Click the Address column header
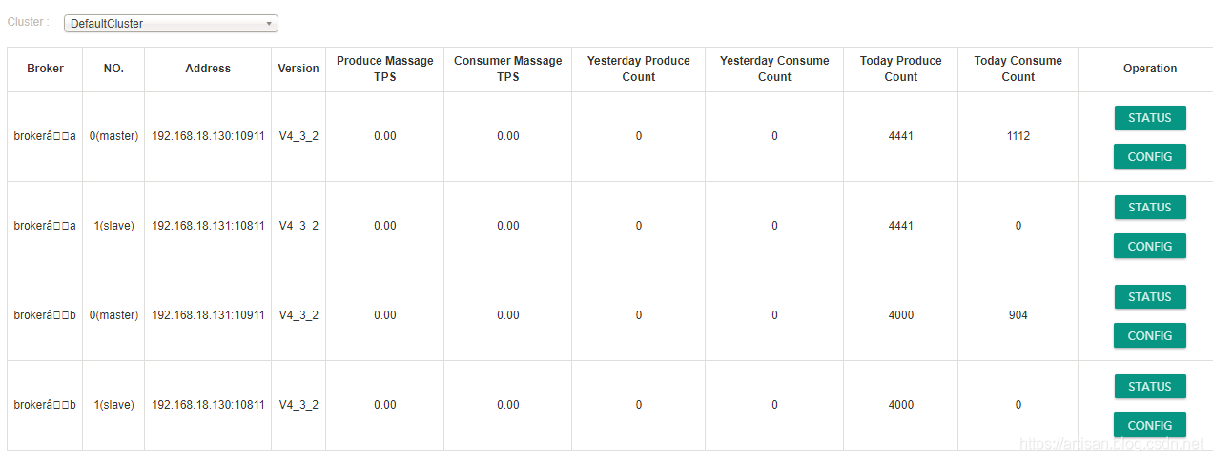 pos(208,69)
